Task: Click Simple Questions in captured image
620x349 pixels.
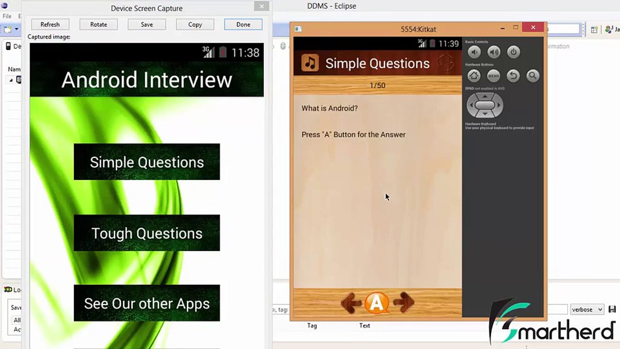Action: tap(147, 162)
